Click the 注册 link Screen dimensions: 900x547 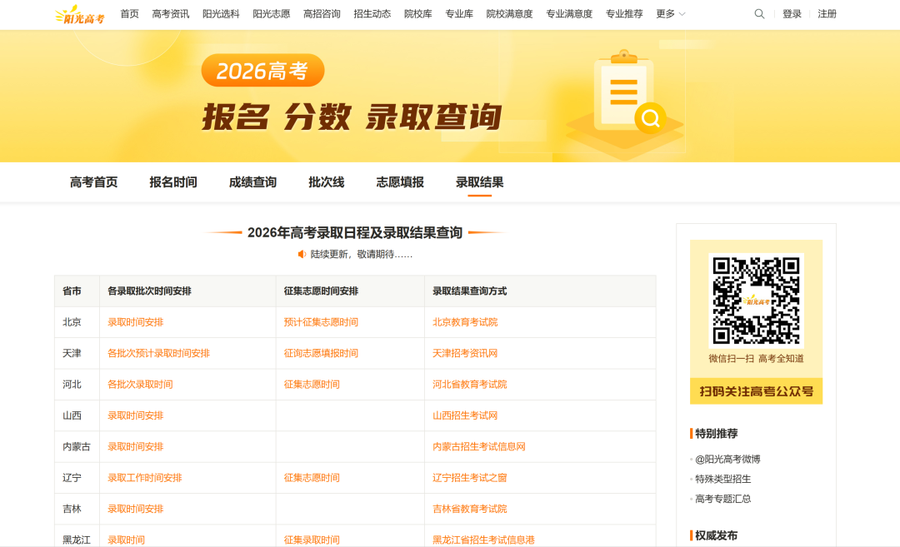827,14
